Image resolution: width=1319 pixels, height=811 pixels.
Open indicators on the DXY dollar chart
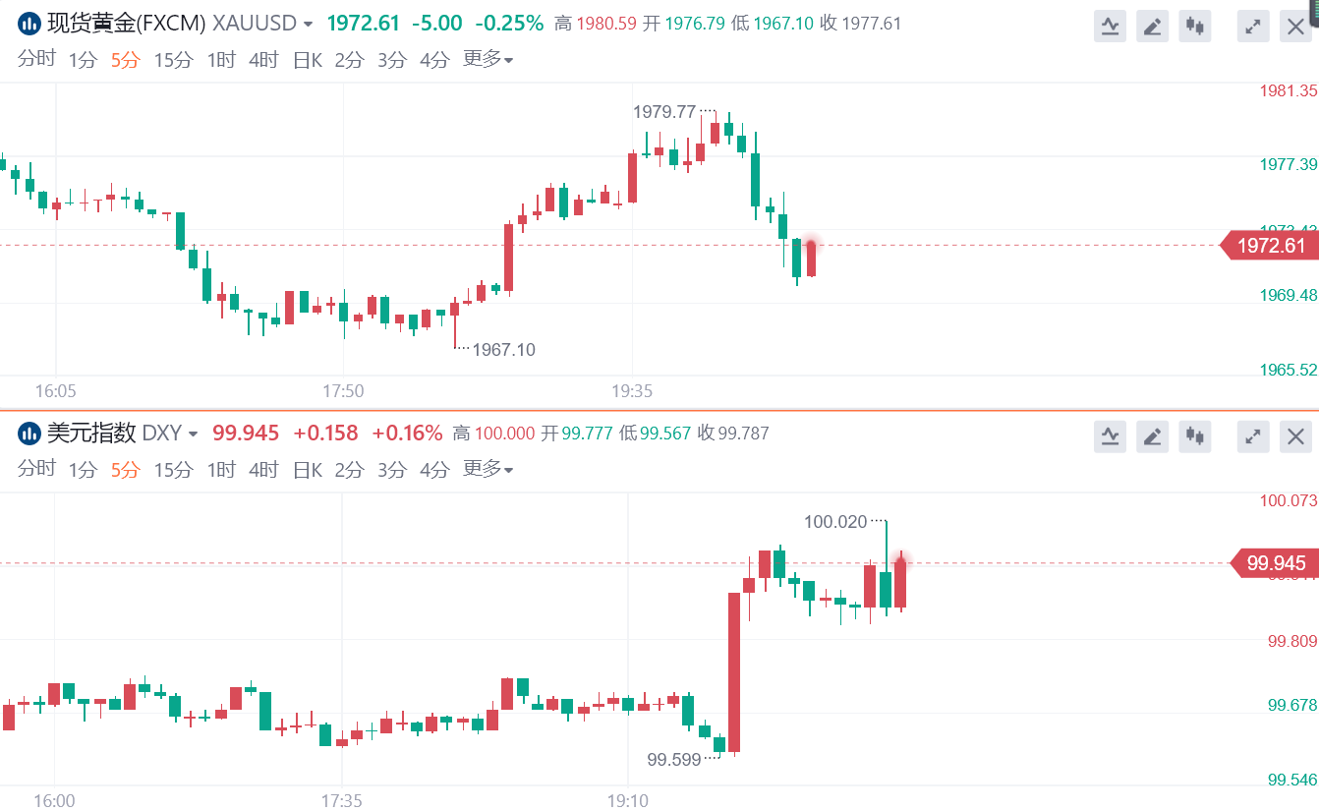coord(1110,436)
